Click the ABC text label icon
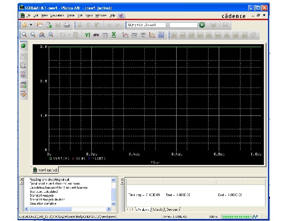This screenshot has width=295, height=221. [143, 35]
